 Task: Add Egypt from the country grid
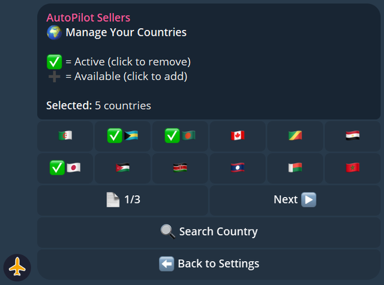tap(353, 136)
